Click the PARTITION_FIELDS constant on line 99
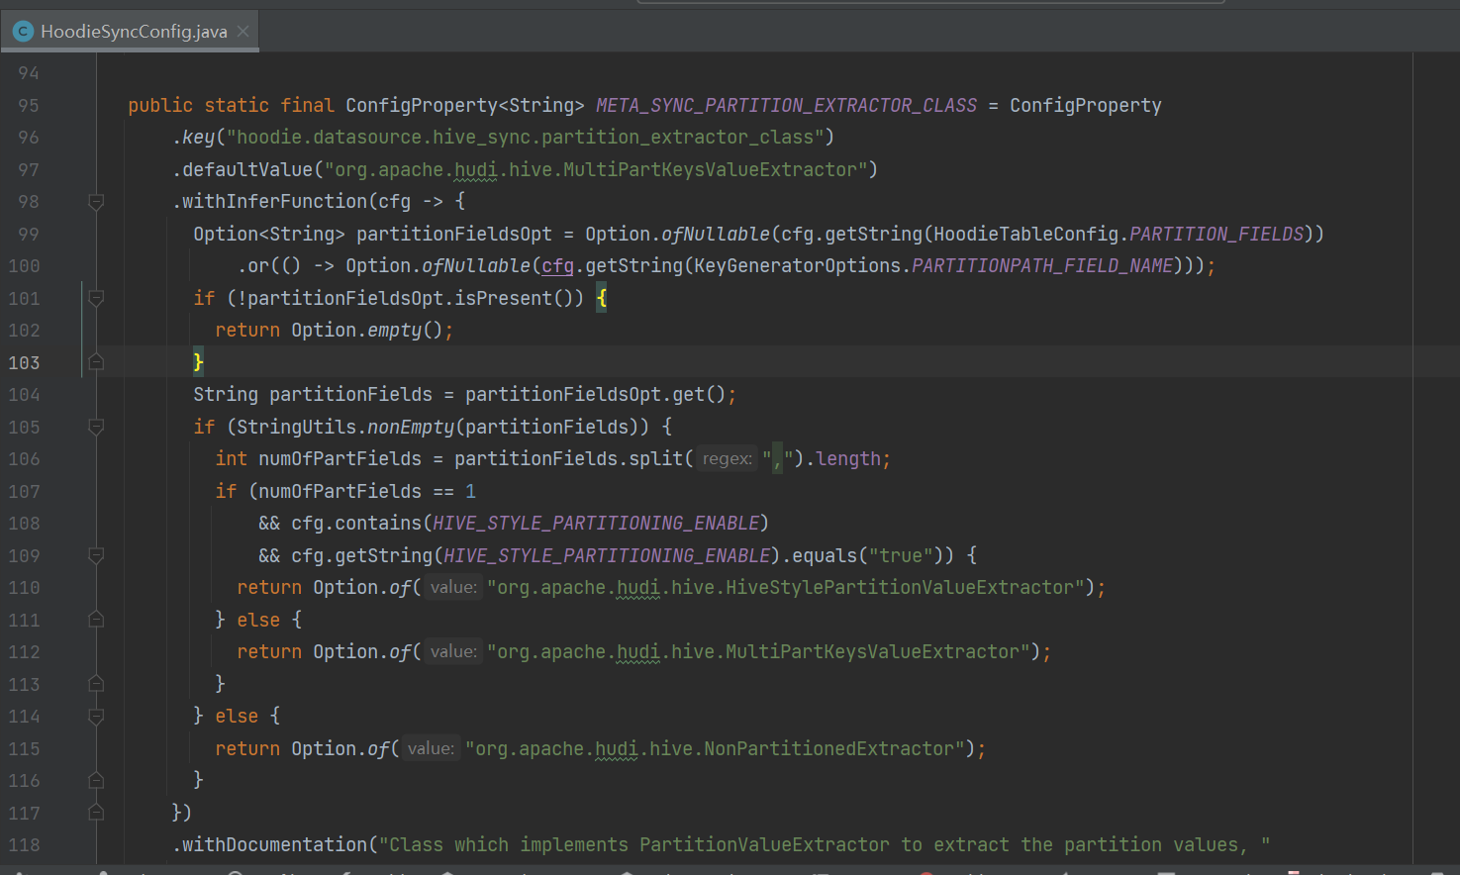 [x=1217, y=234]
